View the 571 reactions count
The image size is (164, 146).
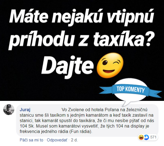pyautogui.click(x=153, y=137)
